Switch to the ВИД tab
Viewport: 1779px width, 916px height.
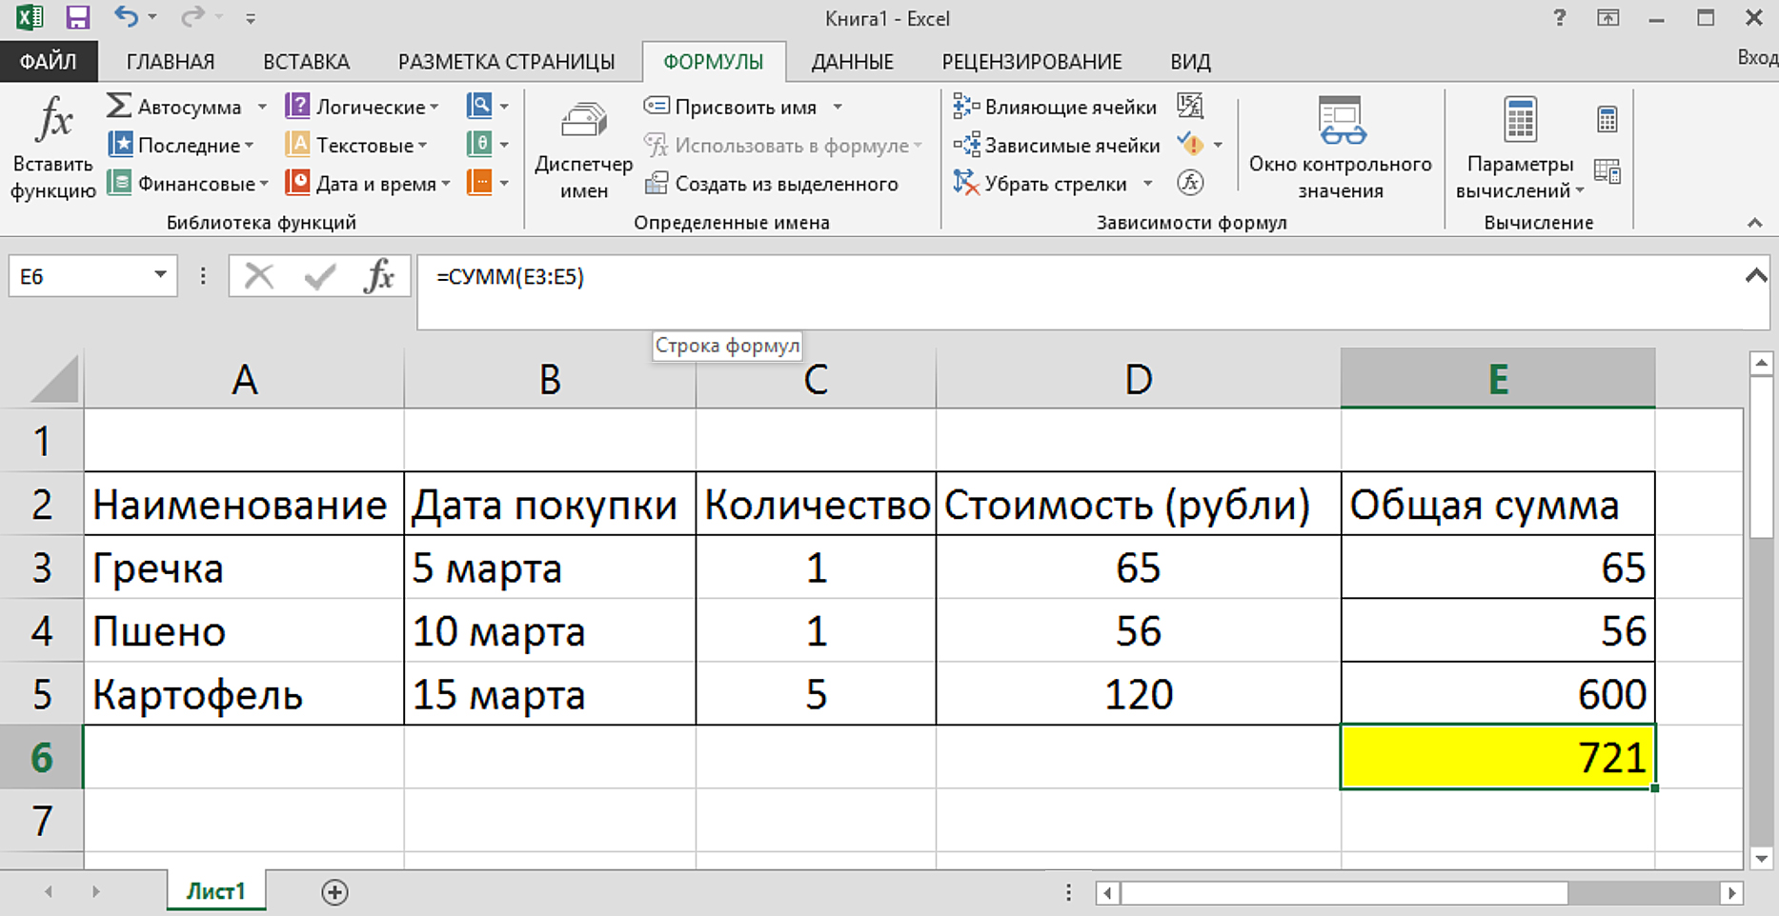(1190, 62)
